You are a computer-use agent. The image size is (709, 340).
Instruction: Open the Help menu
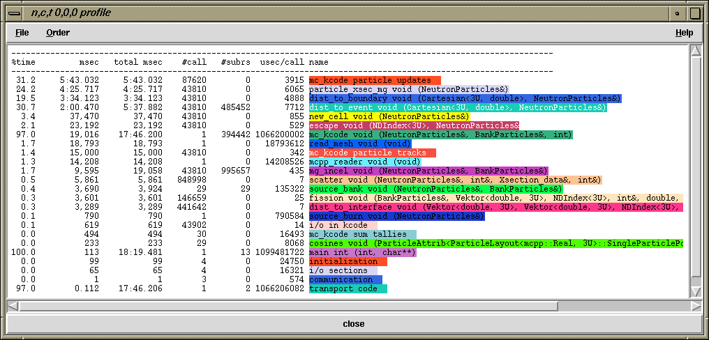[684, 33]
